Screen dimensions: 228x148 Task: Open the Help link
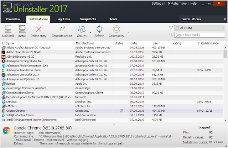(x=193, y=3)
